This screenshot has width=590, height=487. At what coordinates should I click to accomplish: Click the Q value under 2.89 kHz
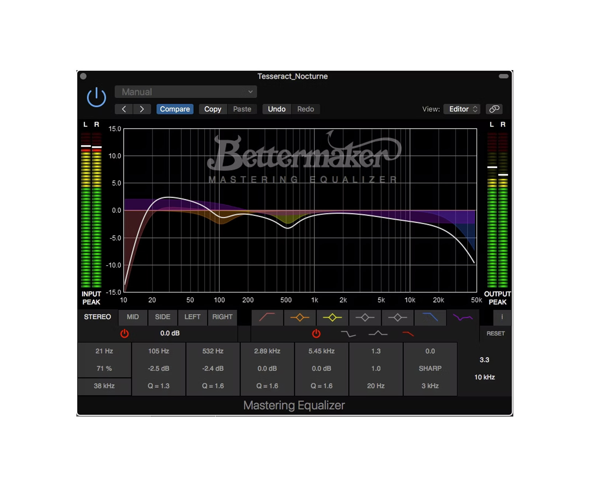[267, 386]
